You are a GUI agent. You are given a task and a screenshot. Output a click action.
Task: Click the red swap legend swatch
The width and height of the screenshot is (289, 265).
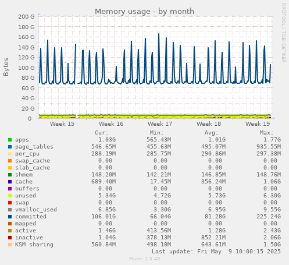10,203
